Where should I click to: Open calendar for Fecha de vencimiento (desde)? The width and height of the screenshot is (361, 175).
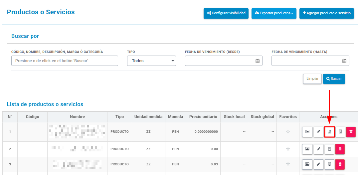(258, 61)
